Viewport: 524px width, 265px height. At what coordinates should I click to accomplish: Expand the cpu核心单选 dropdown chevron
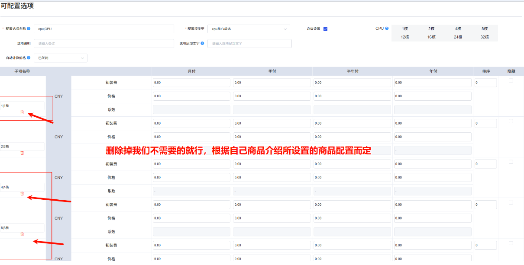pyautogui.click(x=285, y=29)
